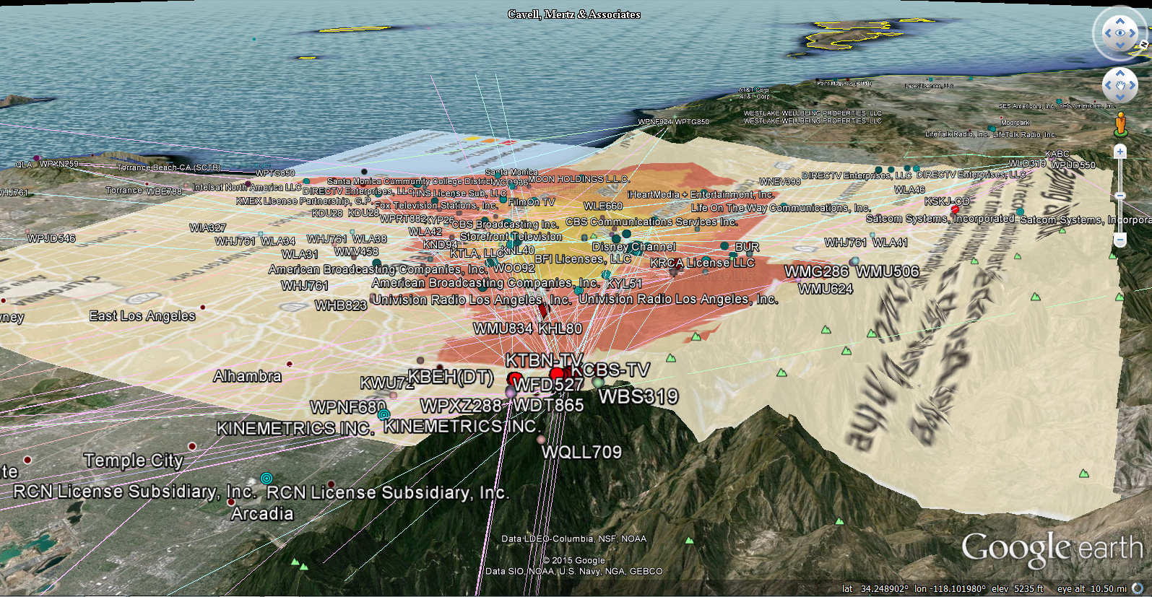Click the hand icon in the move joystick
The height and width of the screenshot is (597, 1152).
(x=1120, y=86)
